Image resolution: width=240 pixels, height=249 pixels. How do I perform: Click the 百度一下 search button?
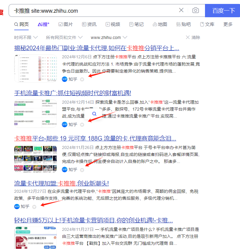222,11
